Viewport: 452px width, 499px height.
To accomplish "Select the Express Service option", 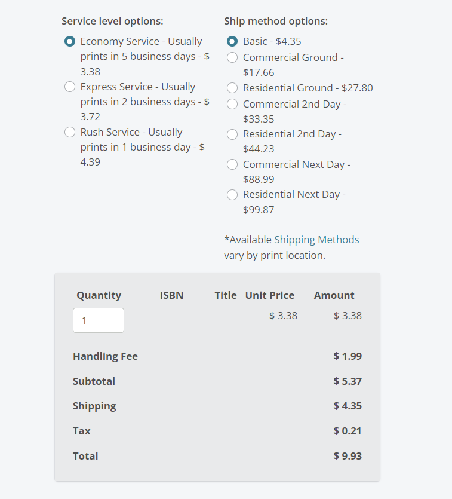I will 69,87.
